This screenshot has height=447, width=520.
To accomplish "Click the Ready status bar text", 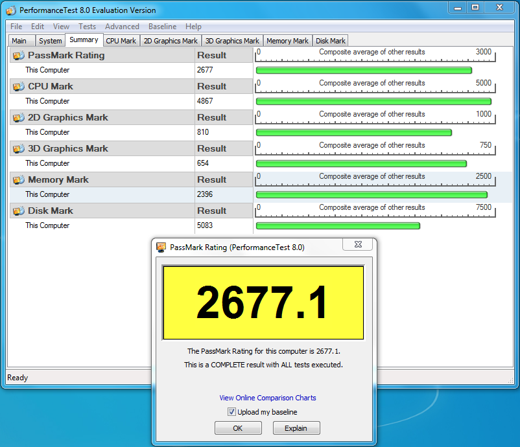I will tap(18, 378).
